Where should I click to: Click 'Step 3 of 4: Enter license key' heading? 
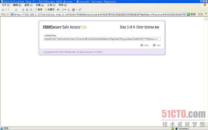coord(139,27)
